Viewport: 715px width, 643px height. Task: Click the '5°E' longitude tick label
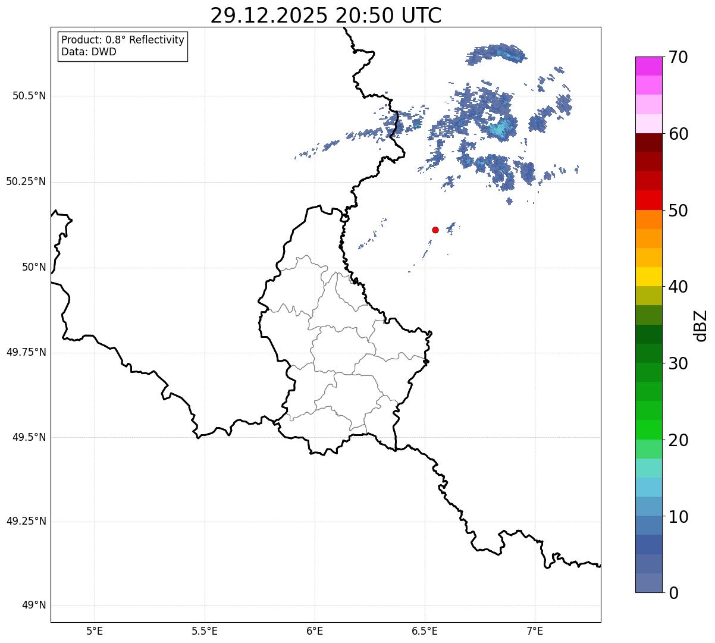[x=95, y=631]
